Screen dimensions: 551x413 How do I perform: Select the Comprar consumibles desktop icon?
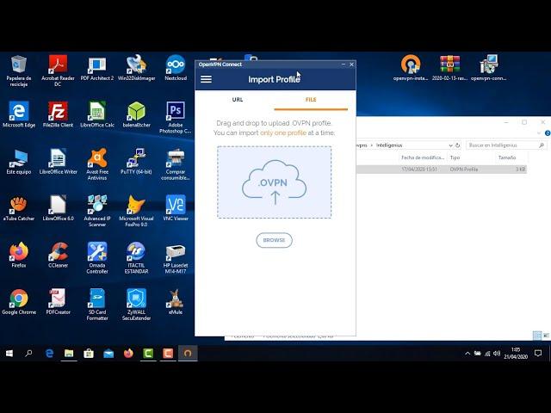(176, 164)
